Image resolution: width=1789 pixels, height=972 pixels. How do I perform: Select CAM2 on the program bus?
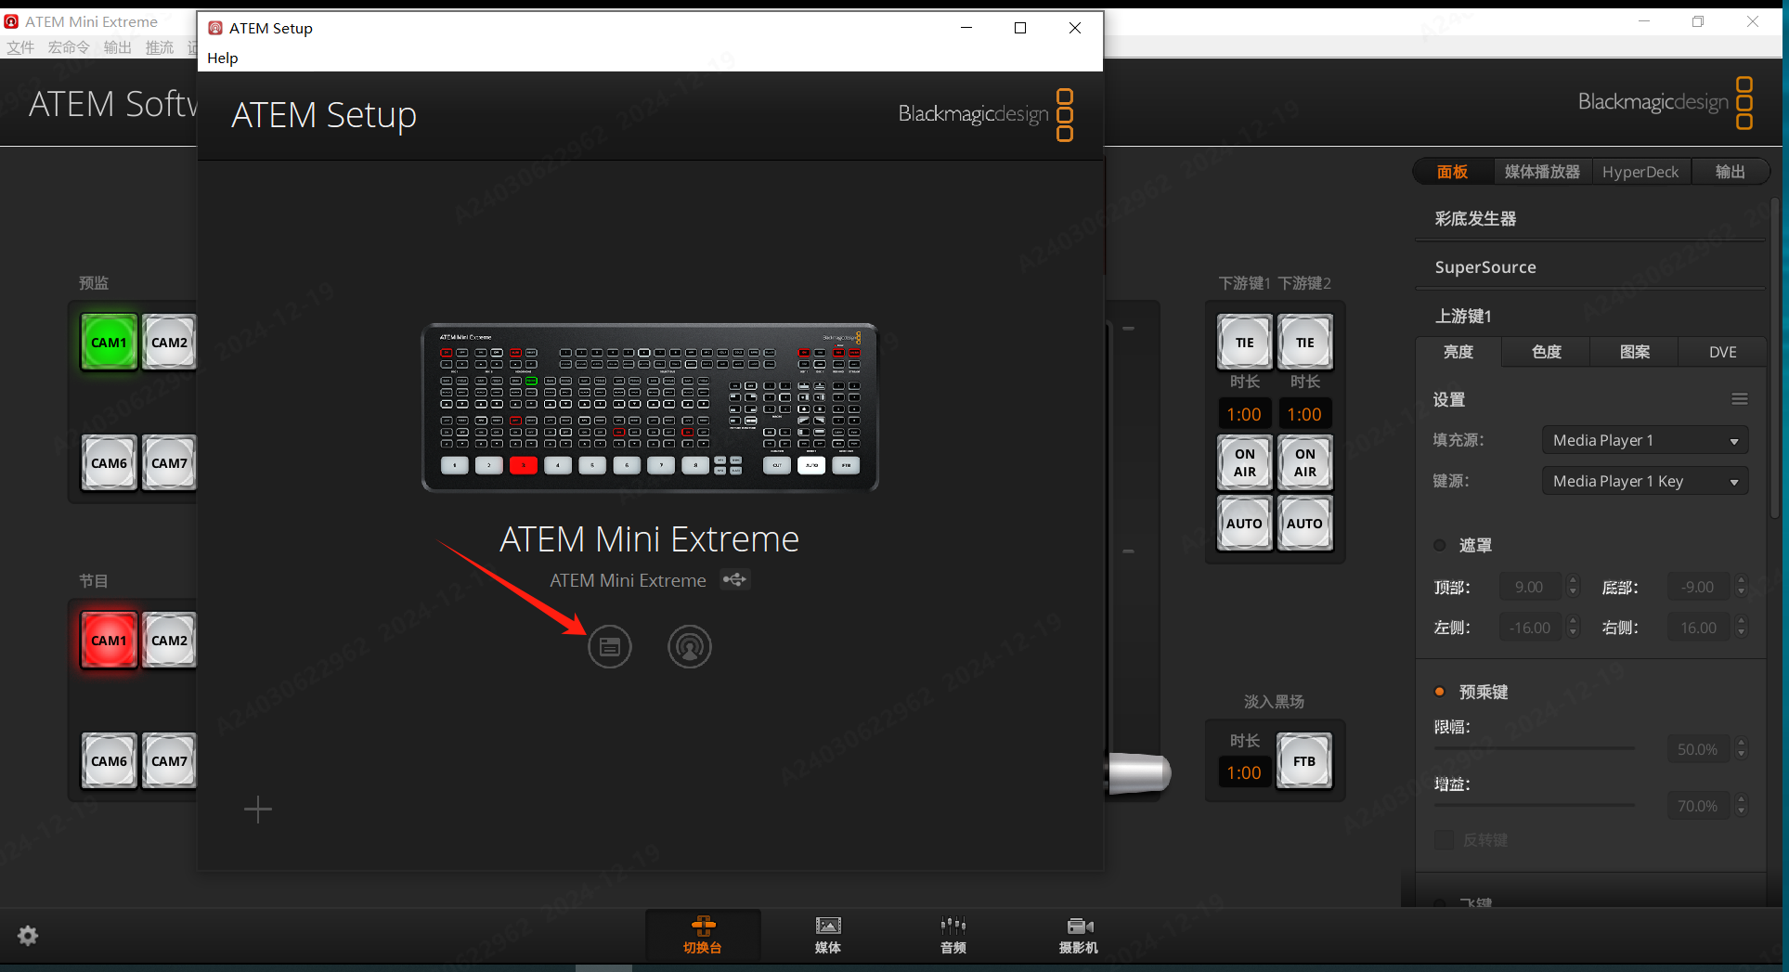pos(169,641)
